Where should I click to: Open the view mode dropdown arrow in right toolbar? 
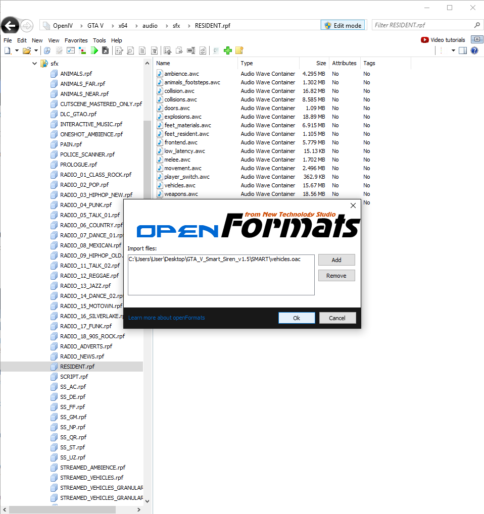(453, 50)
